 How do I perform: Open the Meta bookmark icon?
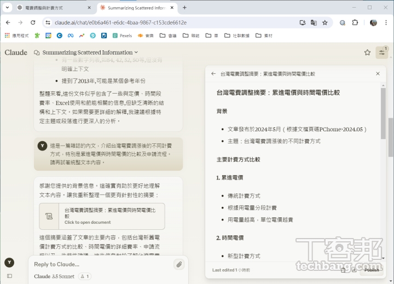[71, 36]
